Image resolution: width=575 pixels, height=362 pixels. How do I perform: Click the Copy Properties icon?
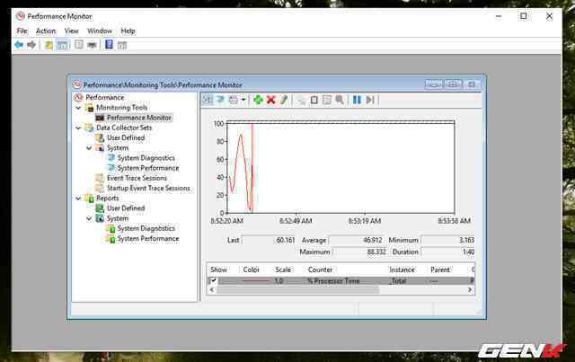(301, 100)
